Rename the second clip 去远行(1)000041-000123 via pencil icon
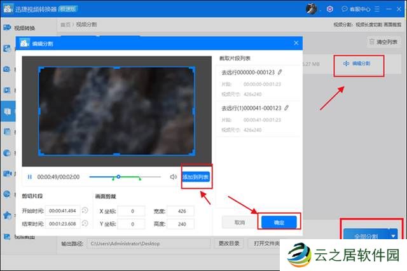 [287, 108]
